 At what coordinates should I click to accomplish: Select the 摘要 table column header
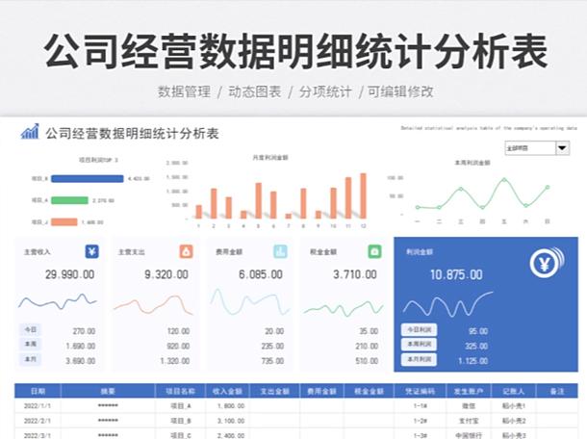pyautogui.click(x=108, y=391)
